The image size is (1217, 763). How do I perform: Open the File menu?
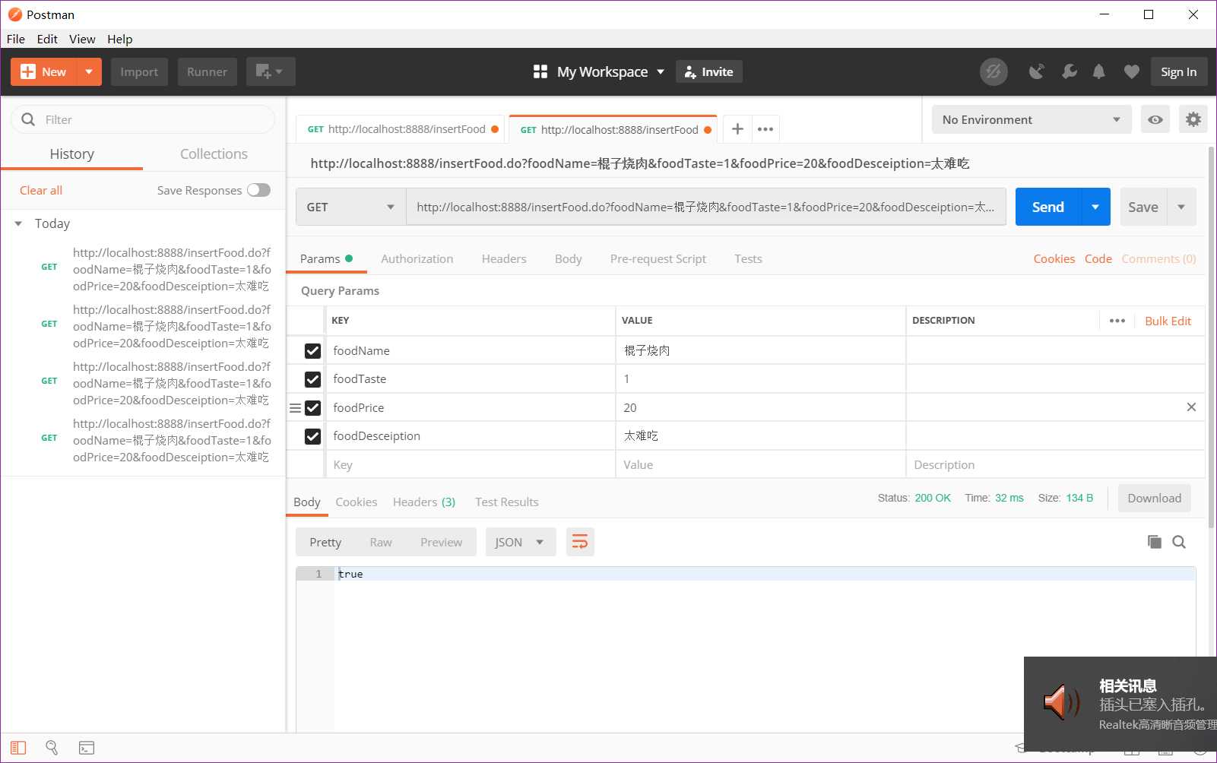coord(15,39)
